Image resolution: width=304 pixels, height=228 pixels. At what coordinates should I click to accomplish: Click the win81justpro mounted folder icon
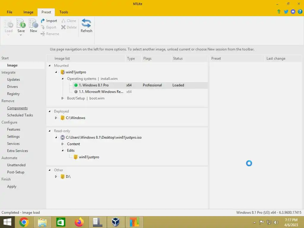coord(62,72)
